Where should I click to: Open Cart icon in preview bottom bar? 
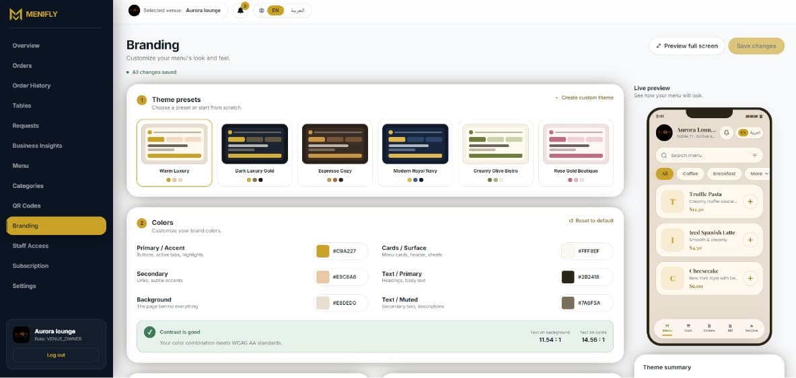(688, 328)
